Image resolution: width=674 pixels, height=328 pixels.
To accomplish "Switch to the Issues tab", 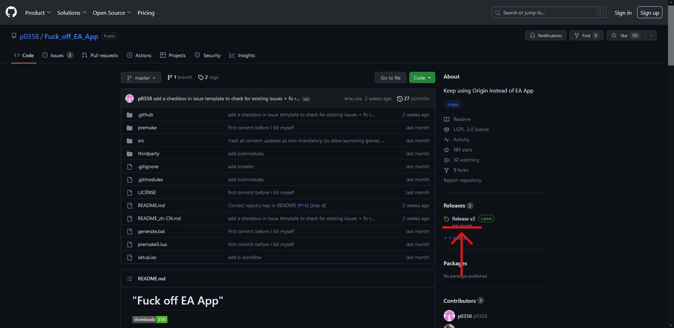I will [x=58, y=55].
